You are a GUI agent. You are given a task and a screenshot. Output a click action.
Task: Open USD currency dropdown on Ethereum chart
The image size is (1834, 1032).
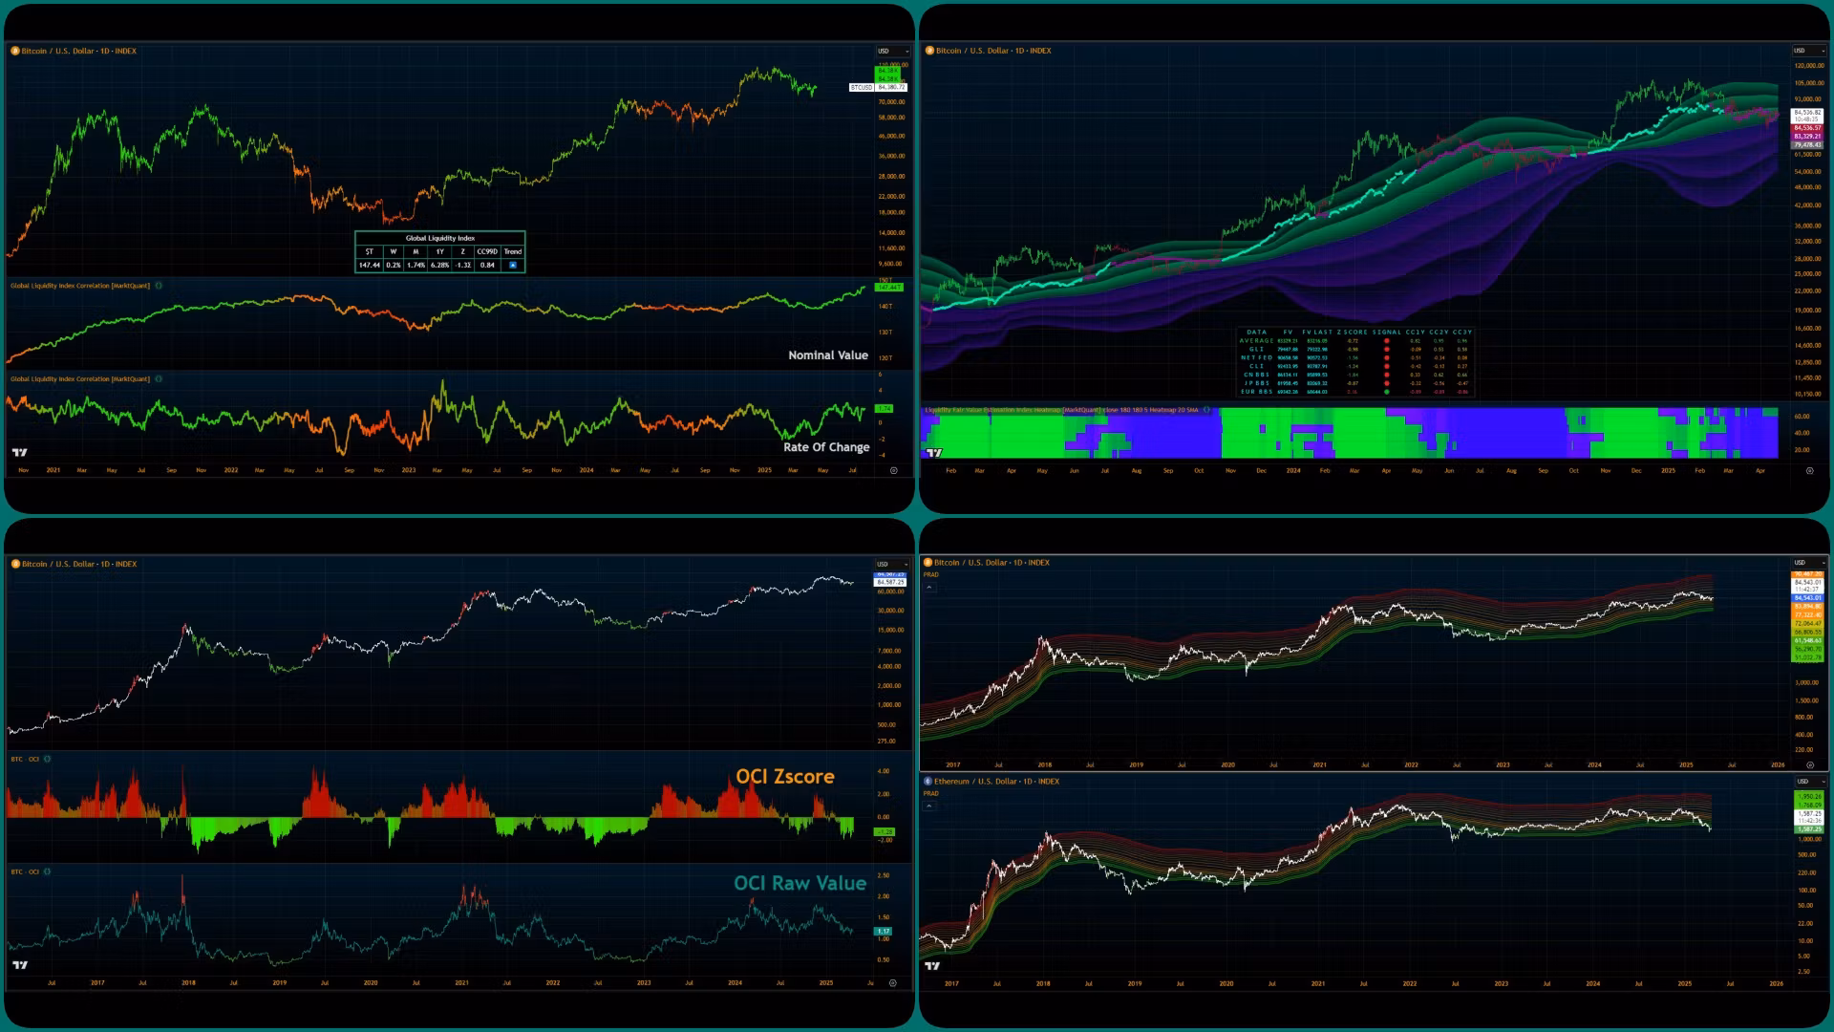1808,782
